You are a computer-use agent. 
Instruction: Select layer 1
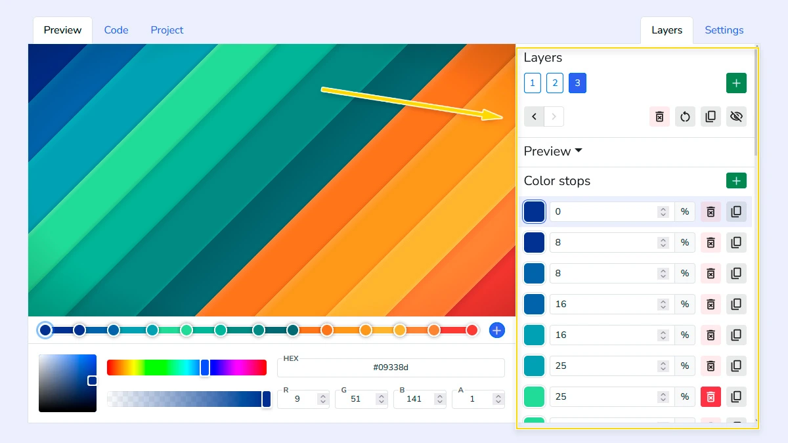(x=532, y=83)
